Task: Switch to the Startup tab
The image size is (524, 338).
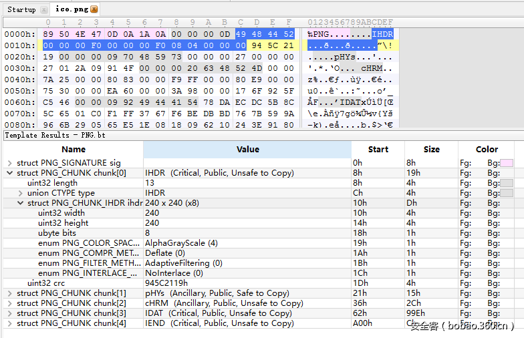Action: tap(21, 9)
